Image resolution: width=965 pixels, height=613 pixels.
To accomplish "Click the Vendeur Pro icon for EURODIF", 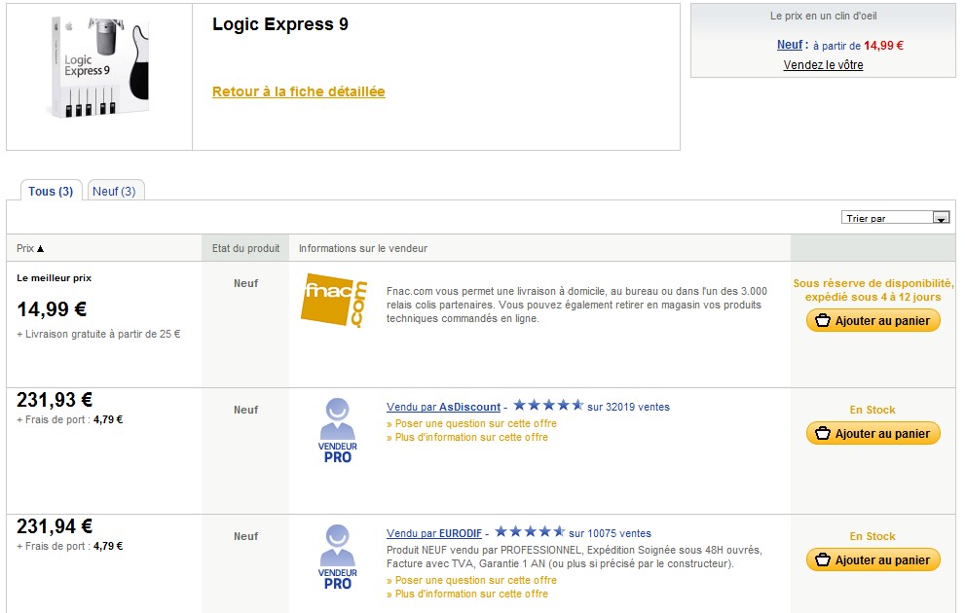I will 337,557.
